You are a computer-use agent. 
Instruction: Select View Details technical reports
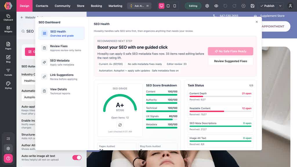click(x=61, y=91)
